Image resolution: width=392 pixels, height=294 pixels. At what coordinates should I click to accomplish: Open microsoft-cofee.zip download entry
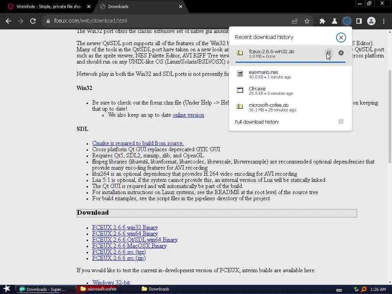[x=290, y=107]
